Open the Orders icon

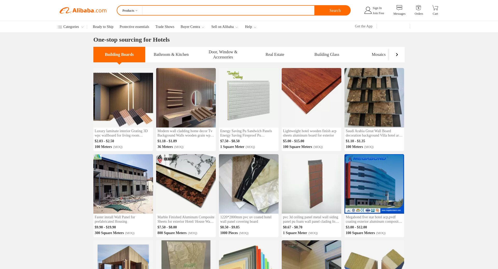[418, 8]
